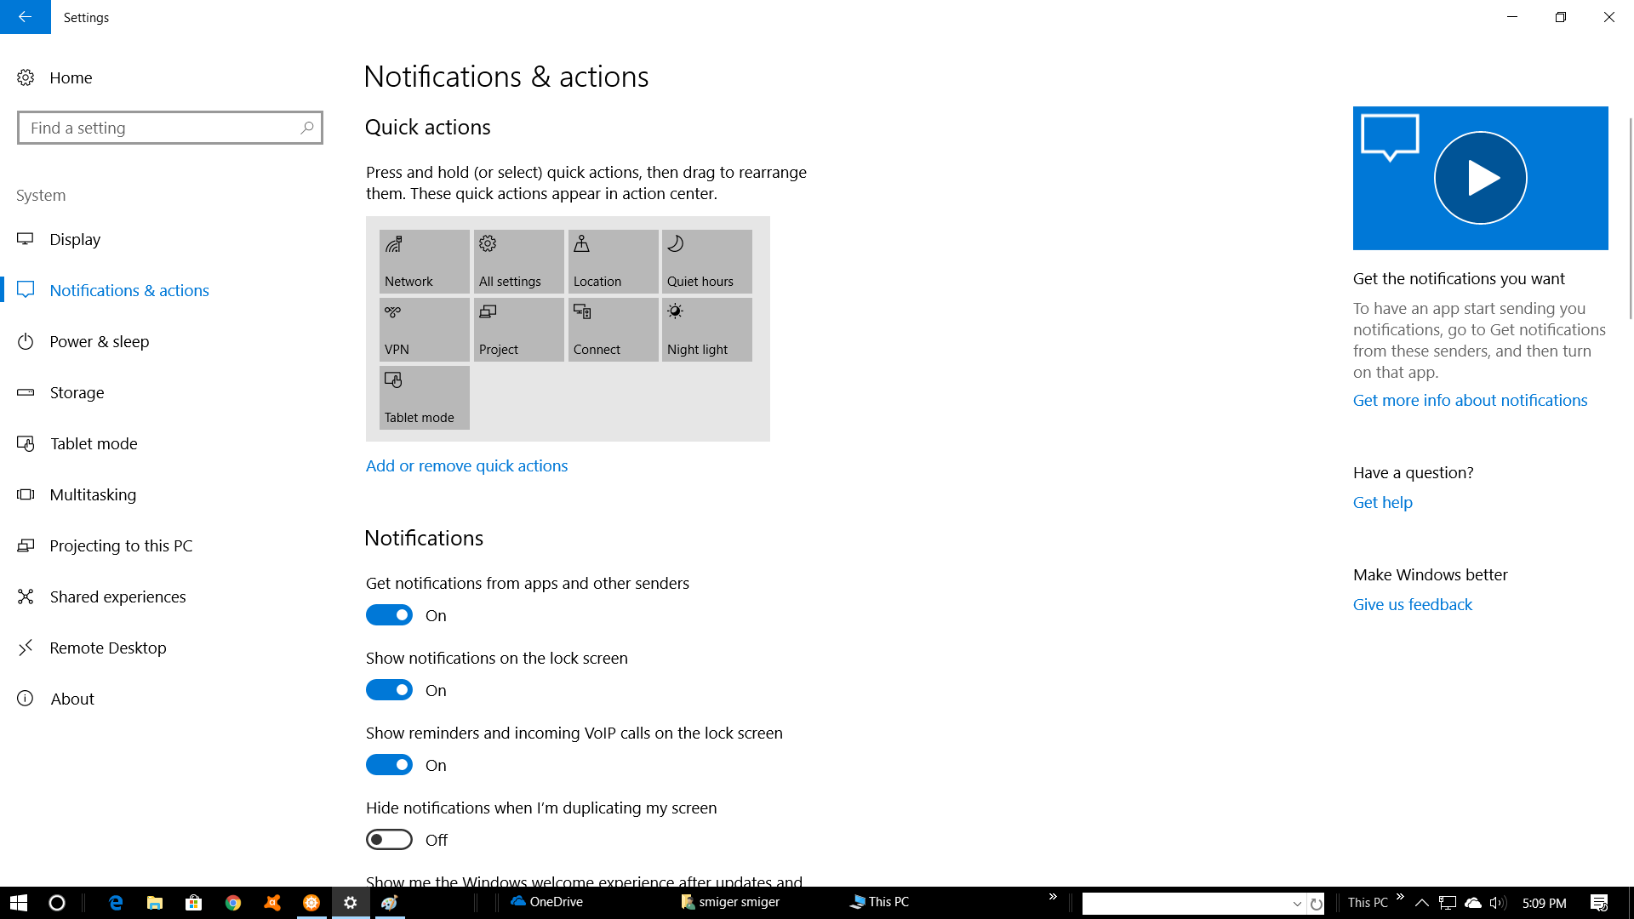1634x919 pixels.
Task: Expand the taskbar address bar dropdown
Action: [x=1297, y=904]
